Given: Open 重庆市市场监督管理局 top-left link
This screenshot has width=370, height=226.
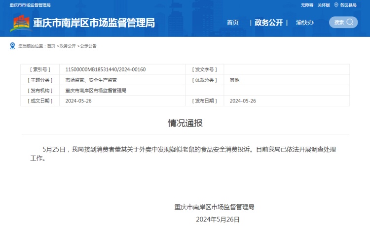Looking at the screenshot, I should coord(30,5).
